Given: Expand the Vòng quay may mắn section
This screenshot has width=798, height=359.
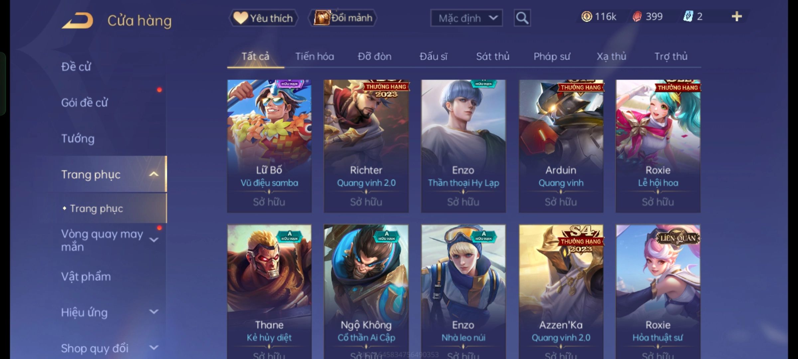Looking at the screenshot, I should pos(154,240).
